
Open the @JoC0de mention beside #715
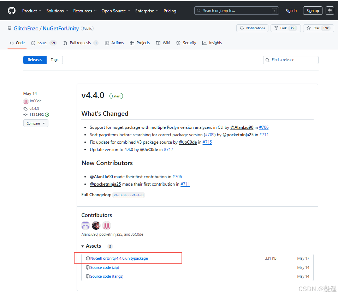coord(188,142)
